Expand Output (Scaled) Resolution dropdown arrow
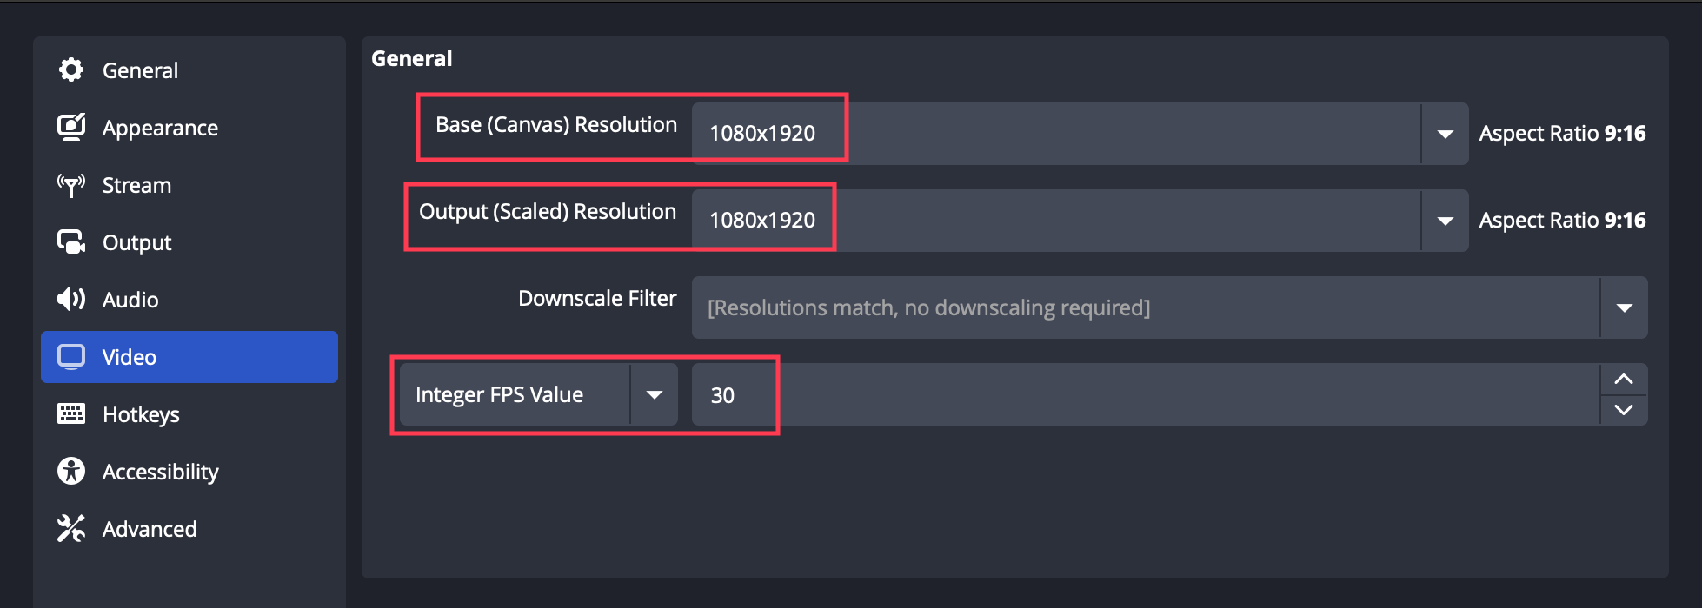1702x608 pixels. point(1445,221)
